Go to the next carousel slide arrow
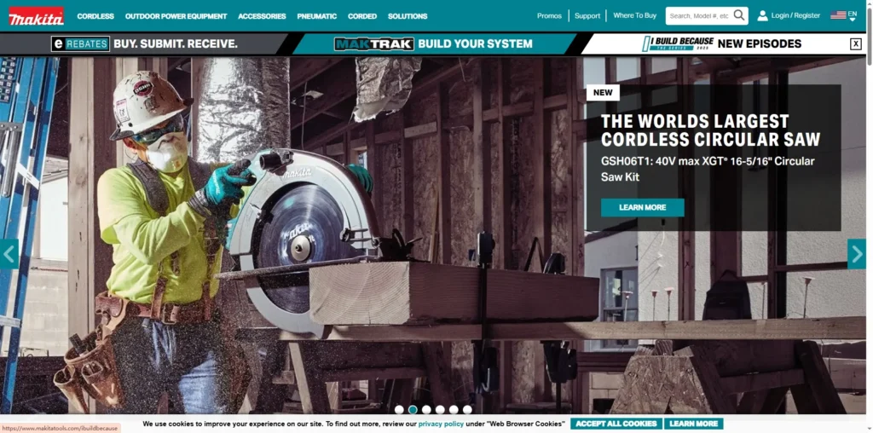873x433 pixels. [856, 254]
